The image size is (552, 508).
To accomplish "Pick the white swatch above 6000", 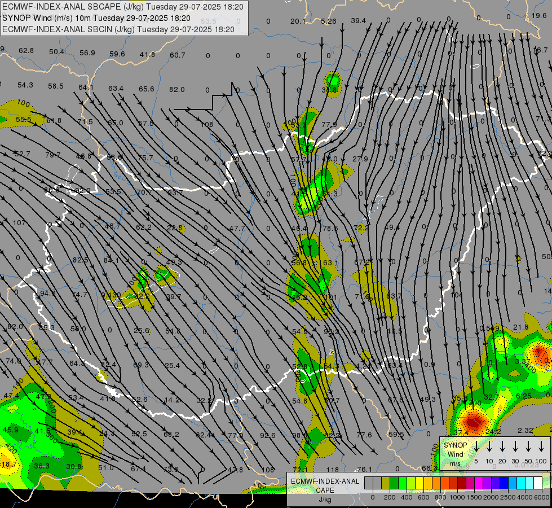I will (537, 483).
